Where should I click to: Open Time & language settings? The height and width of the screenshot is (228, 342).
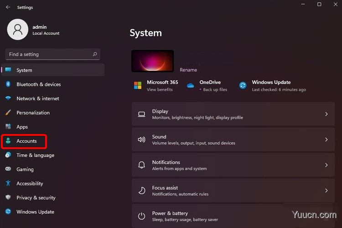click(35, 155)
